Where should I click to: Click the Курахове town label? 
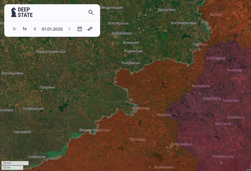pyautogui.click(x=141, y=108)
